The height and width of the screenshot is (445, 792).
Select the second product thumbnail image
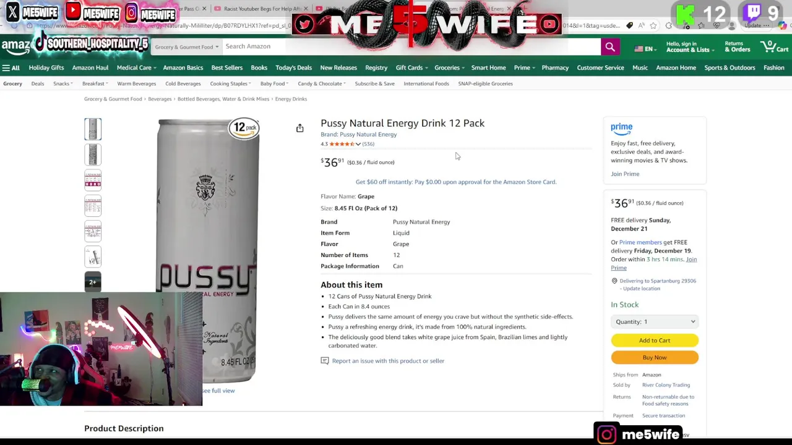pyautogui.click(x=93, y=155)
